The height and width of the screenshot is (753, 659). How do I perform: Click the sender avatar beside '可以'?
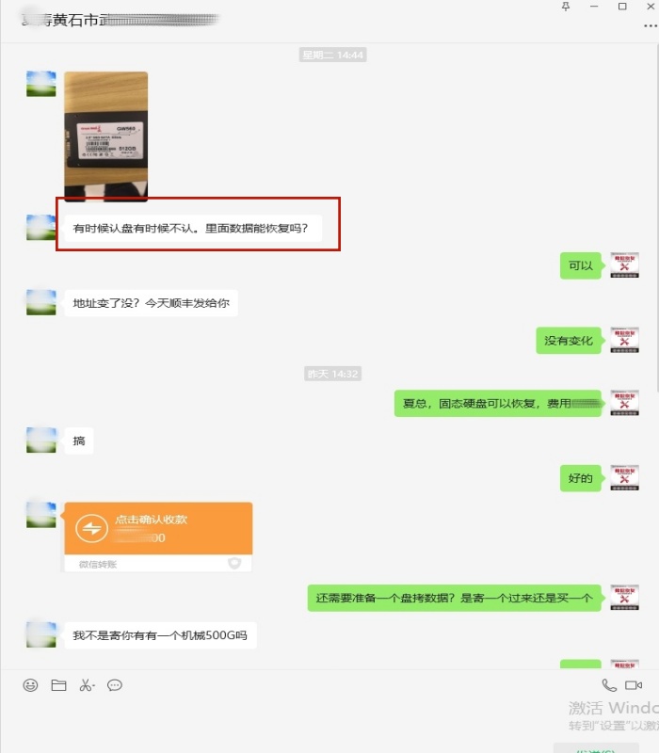[x=624, y=265]
